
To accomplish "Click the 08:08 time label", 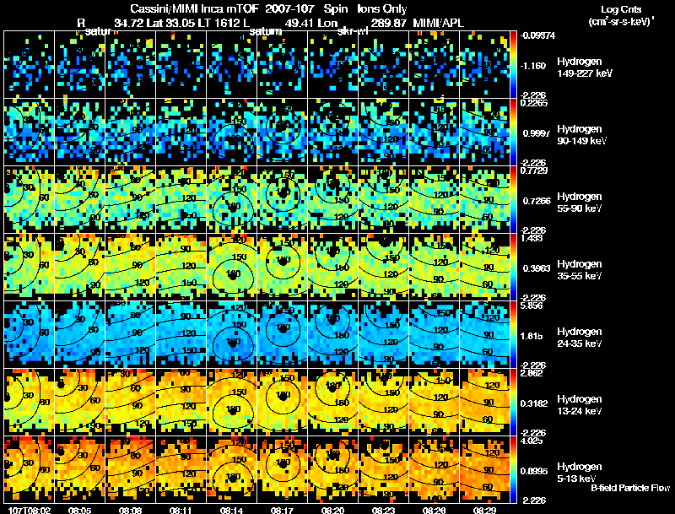I will [x=131, y=510].
